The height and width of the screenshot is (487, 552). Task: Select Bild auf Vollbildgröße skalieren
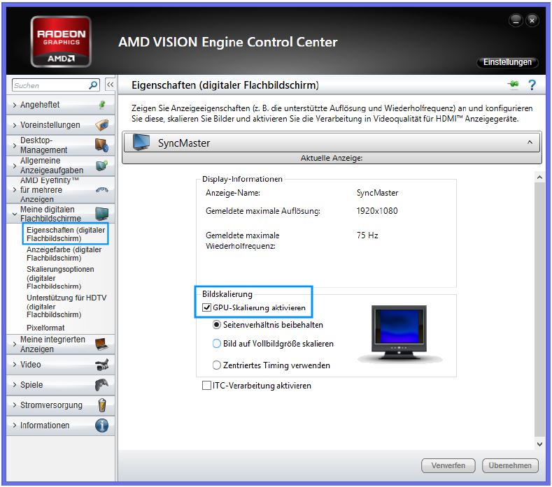(x=217, y=344)
